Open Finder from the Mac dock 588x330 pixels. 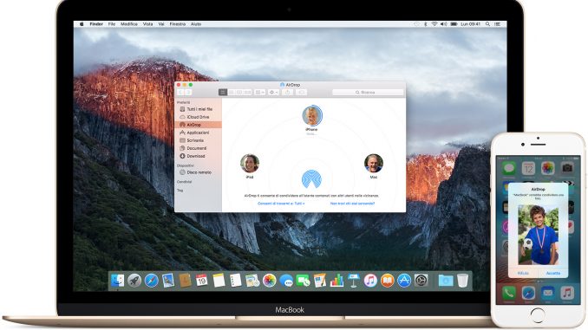(x=117, y=280)
